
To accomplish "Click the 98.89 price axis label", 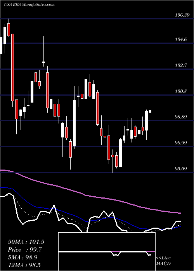I will click(x=182, y=117).
